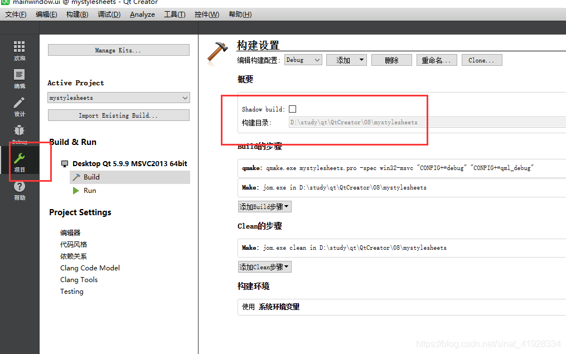Open the 添加 configuration dropdown button
The width and height of the screenshot is (566, 354).
346,60
